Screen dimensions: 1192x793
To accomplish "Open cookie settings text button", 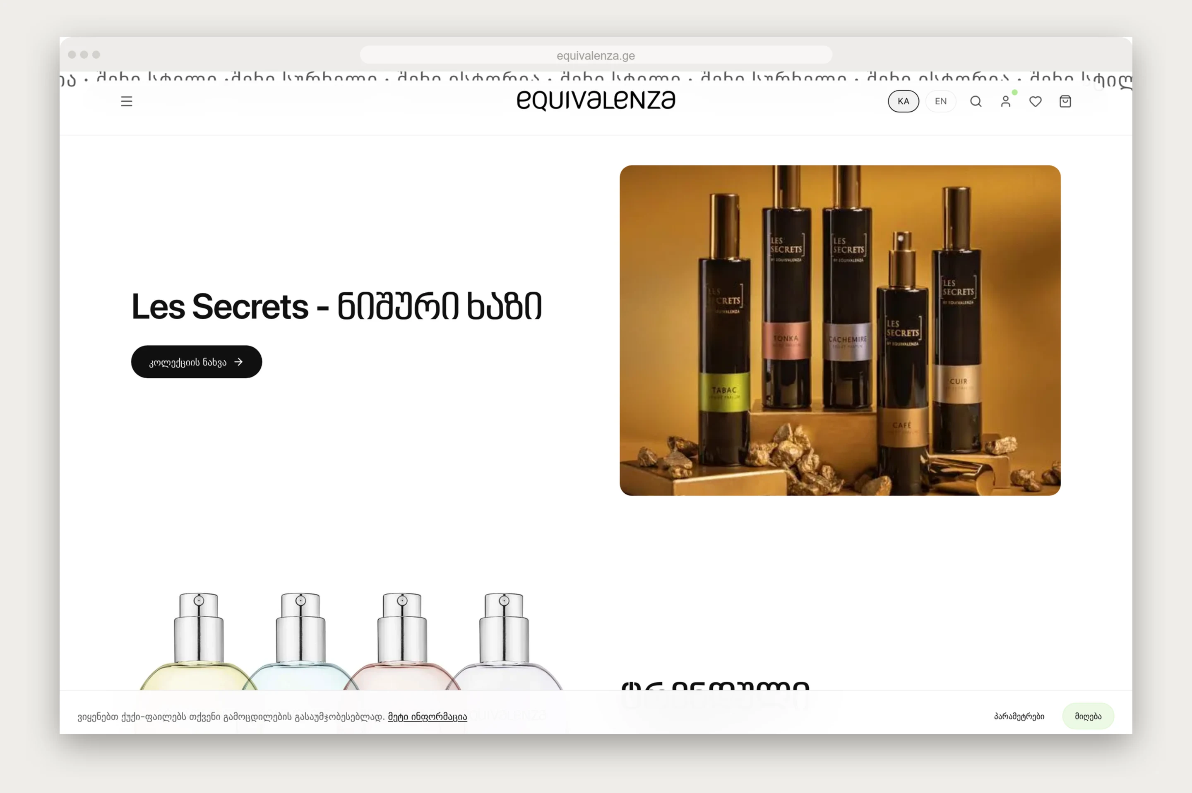I will (x=1019, y=716).
